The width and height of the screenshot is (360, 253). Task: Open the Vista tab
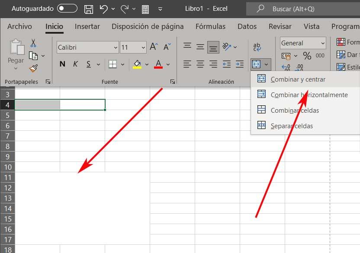312,26
